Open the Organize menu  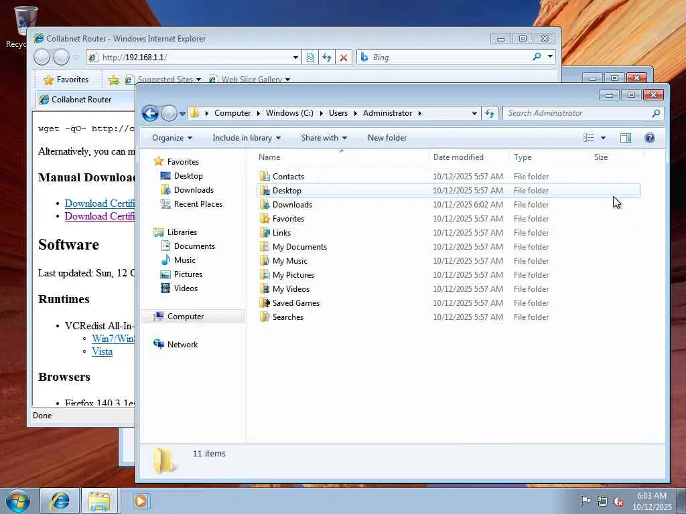click(172, 138)
